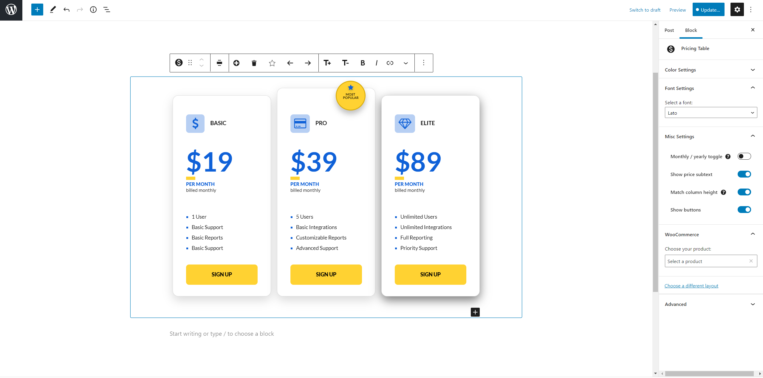763x378 pixels.
Task: Move column left with left arrow
Action: pos(290,63)
